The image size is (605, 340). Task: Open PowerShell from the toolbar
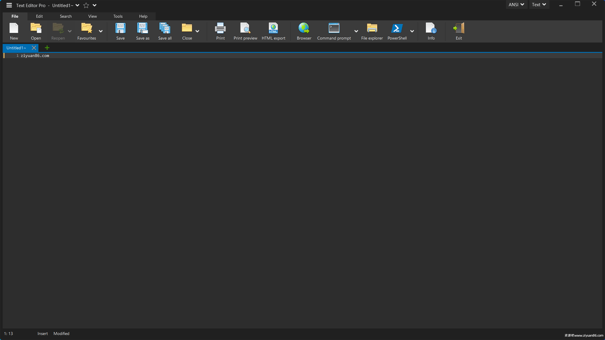397,29
